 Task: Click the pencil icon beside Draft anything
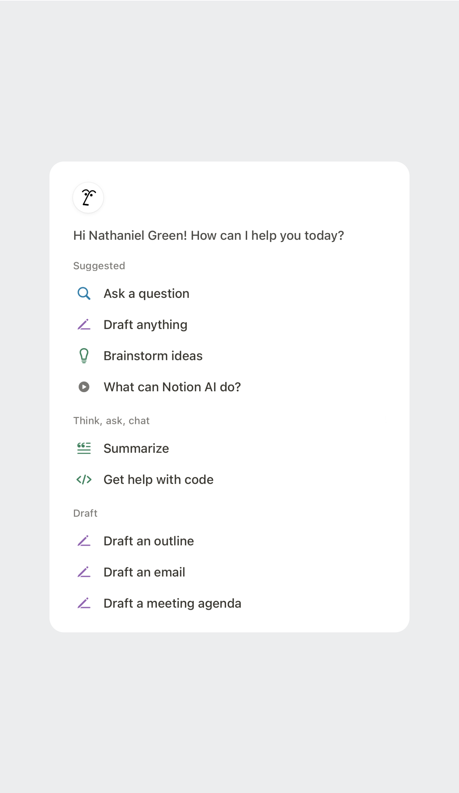84,325
